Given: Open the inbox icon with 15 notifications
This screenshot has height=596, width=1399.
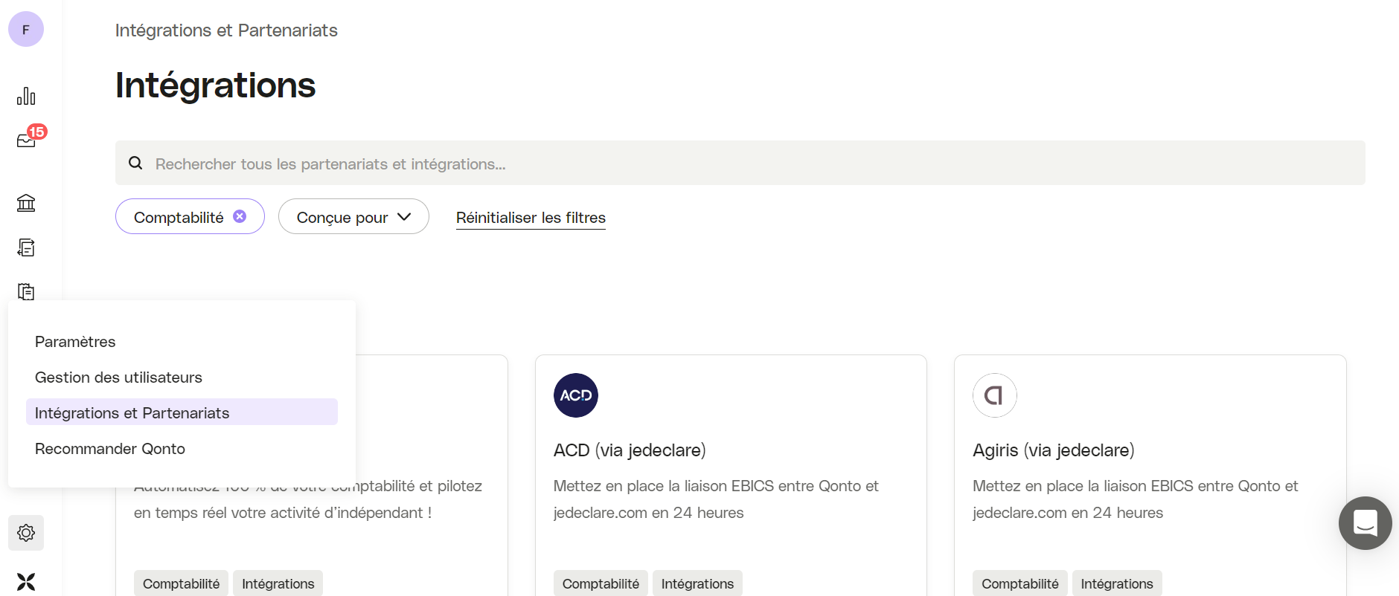Looking at the screenshot, I should coord(26,140).
